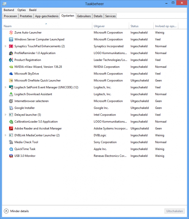Switch to the Prestaties tab
The width and height of the screenshot is (189, 219).
26,16
